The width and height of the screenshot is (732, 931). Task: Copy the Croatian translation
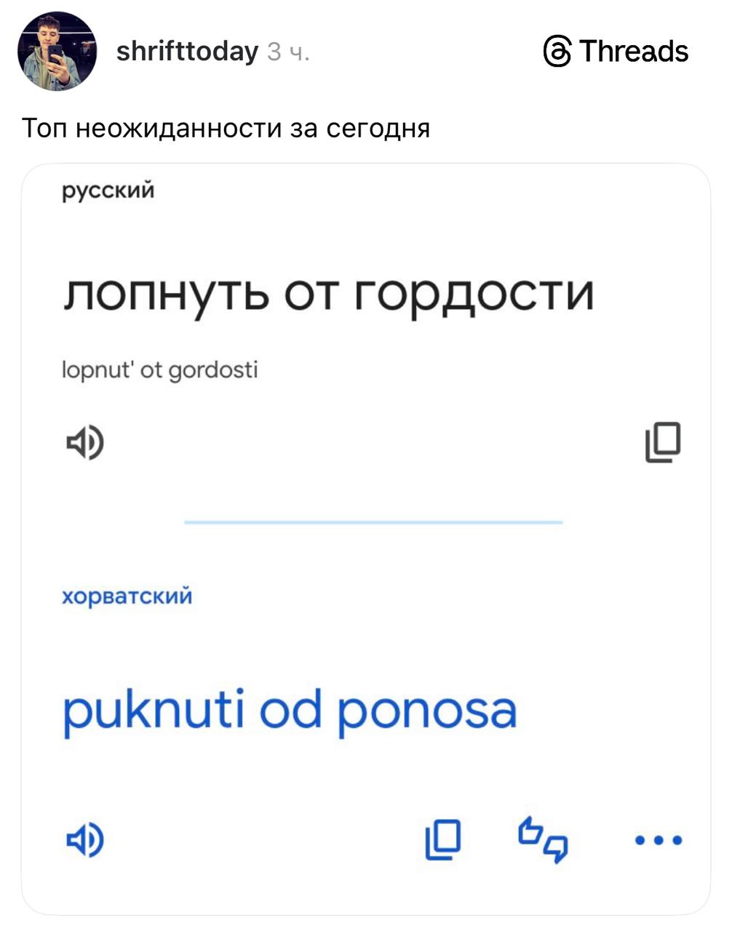click(x=442, y=840)
